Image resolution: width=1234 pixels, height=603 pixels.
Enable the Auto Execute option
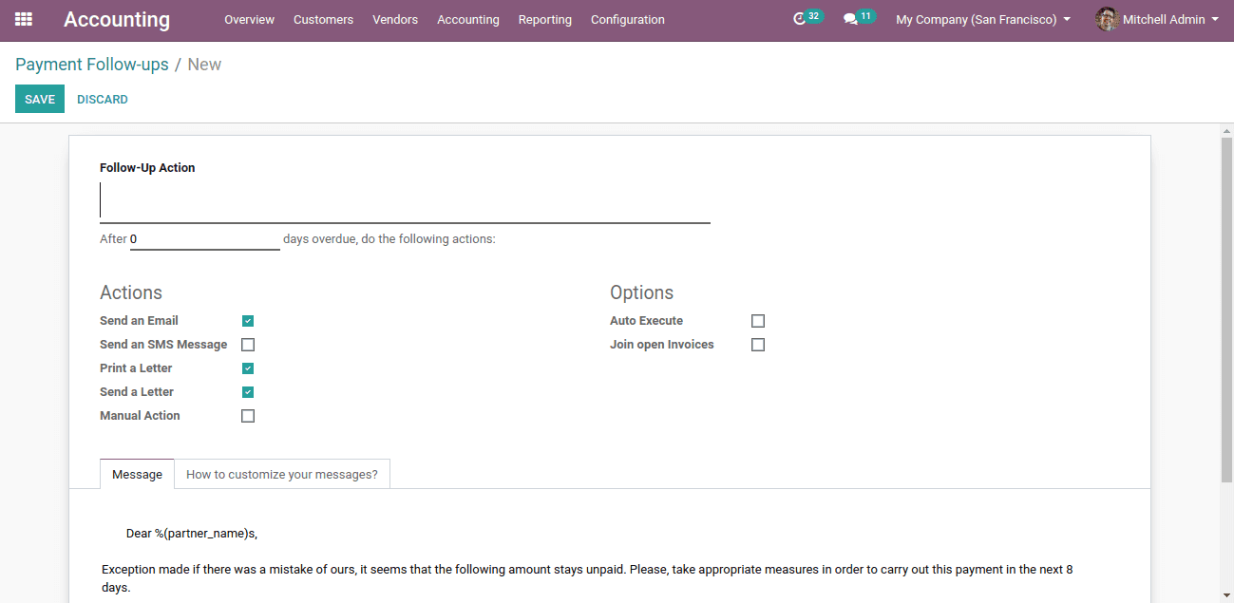click(758, 321)
